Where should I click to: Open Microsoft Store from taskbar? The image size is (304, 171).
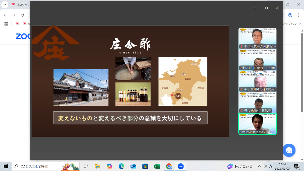coord(145,166)
